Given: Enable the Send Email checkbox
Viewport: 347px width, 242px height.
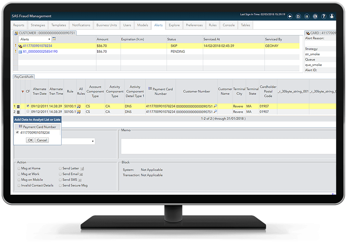Looking at the screenshot, I should tap(61, 174).
